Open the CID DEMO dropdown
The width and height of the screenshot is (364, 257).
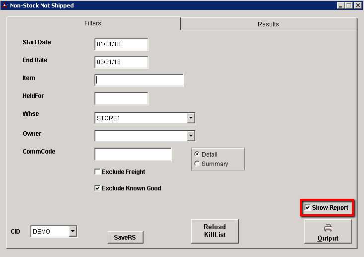coord(73,231)
